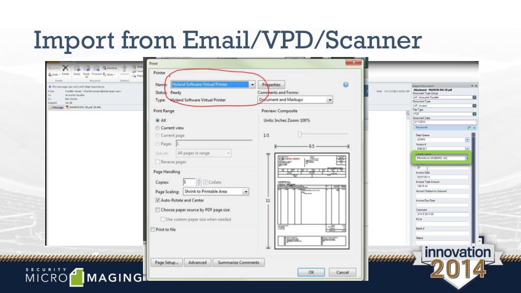
Task: Click the Invoice Date field
Action: 442,177
